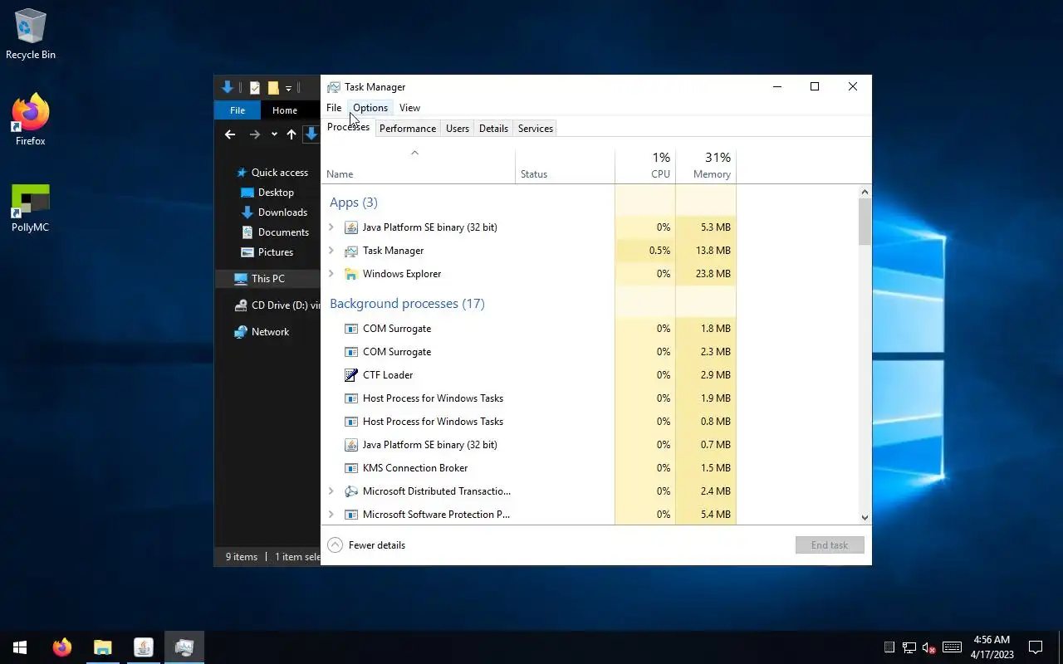This screenshot has height=664, width=1063.
Task: Click Task Manager taskbar button
Action: point(184,647)
